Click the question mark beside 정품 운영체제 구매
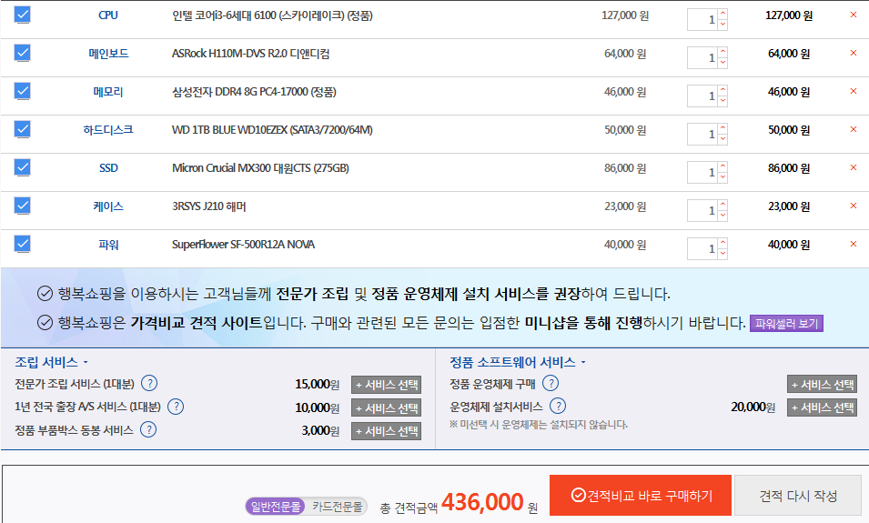Viewport: 869px width, 523px height. [x=551, y=383]
